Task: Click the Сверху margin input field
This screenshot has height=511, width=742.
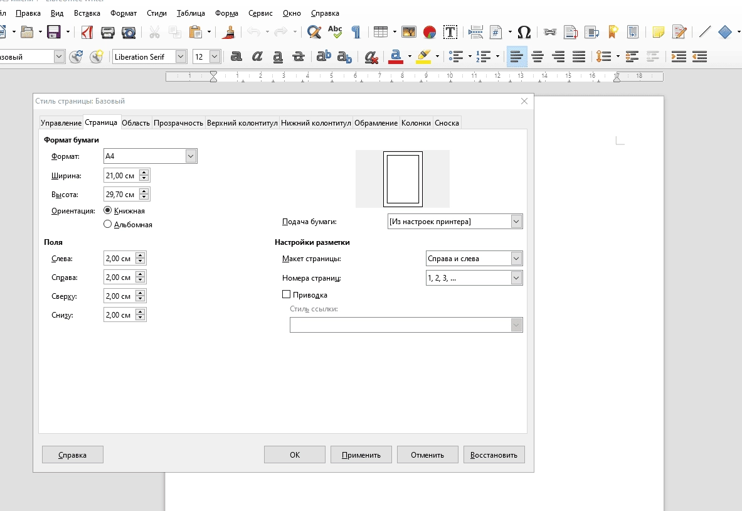Action: pos(119,296)
